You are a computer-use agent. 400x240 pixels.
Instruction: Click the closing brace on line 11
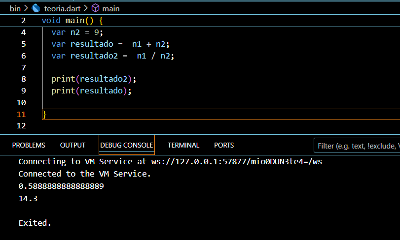coord(44,115)
